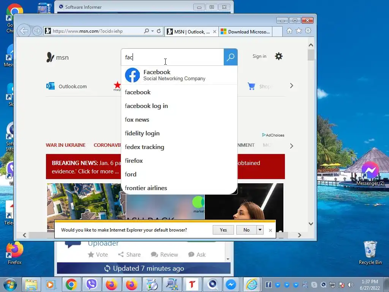Image resolution: width=389 pixels, height=292 pixels.
Task: Click the MSN butterfly logo
Action: click(51, 57)
